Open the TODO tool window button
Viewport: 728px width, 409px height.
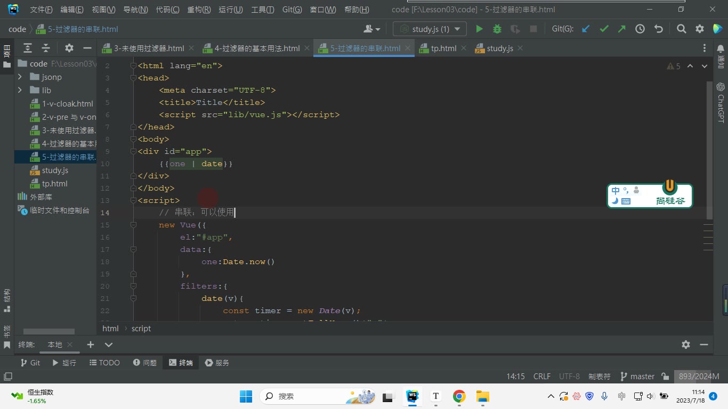pyautogui.click(x=104, y=362)
